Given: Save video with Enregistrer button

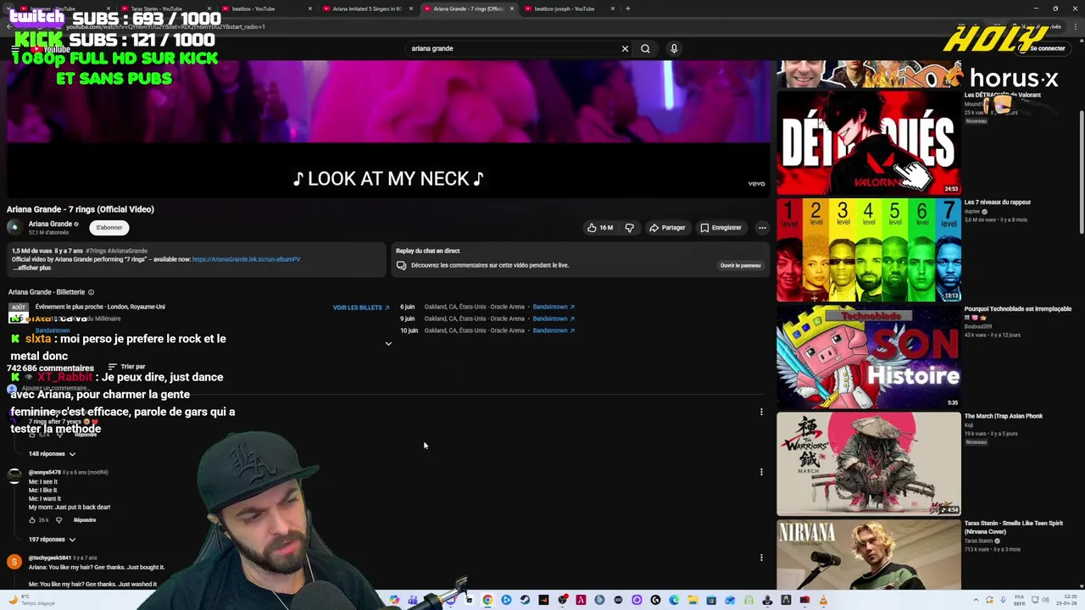Looking at the screenshot, I should [x=721, y=227].
